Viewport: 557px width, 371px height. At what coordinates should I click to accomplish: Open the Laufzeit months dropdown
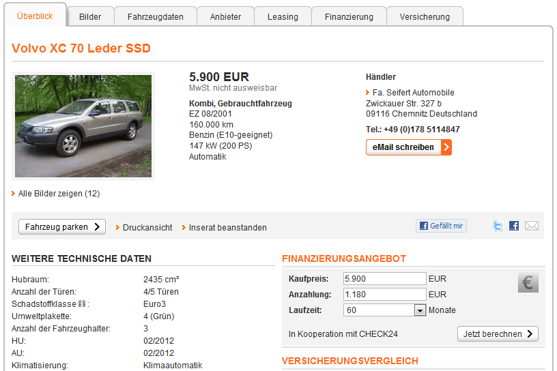click(420, 310)
